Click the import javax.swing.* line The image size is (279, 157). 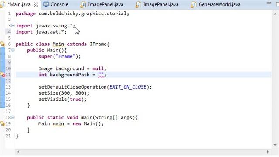pos(45,26)
